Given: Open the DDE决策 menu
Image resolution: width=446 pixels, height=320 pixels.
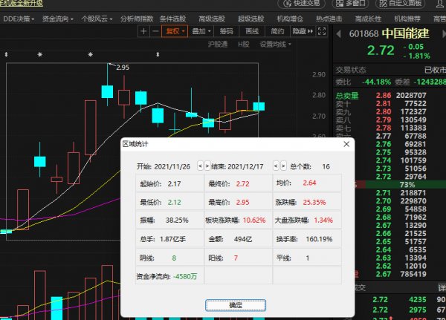Looking at the screenshot, I should 19,19.
